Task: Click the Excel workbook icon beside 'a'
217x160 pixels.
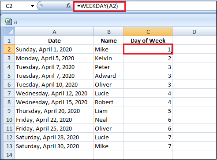Action: (x=8, y=22)
